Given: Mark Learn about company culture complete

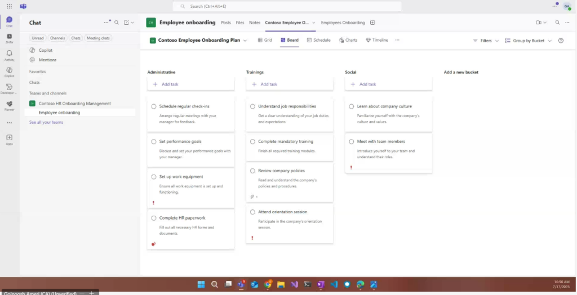Looking at the screenshot, I should point(352,106).
